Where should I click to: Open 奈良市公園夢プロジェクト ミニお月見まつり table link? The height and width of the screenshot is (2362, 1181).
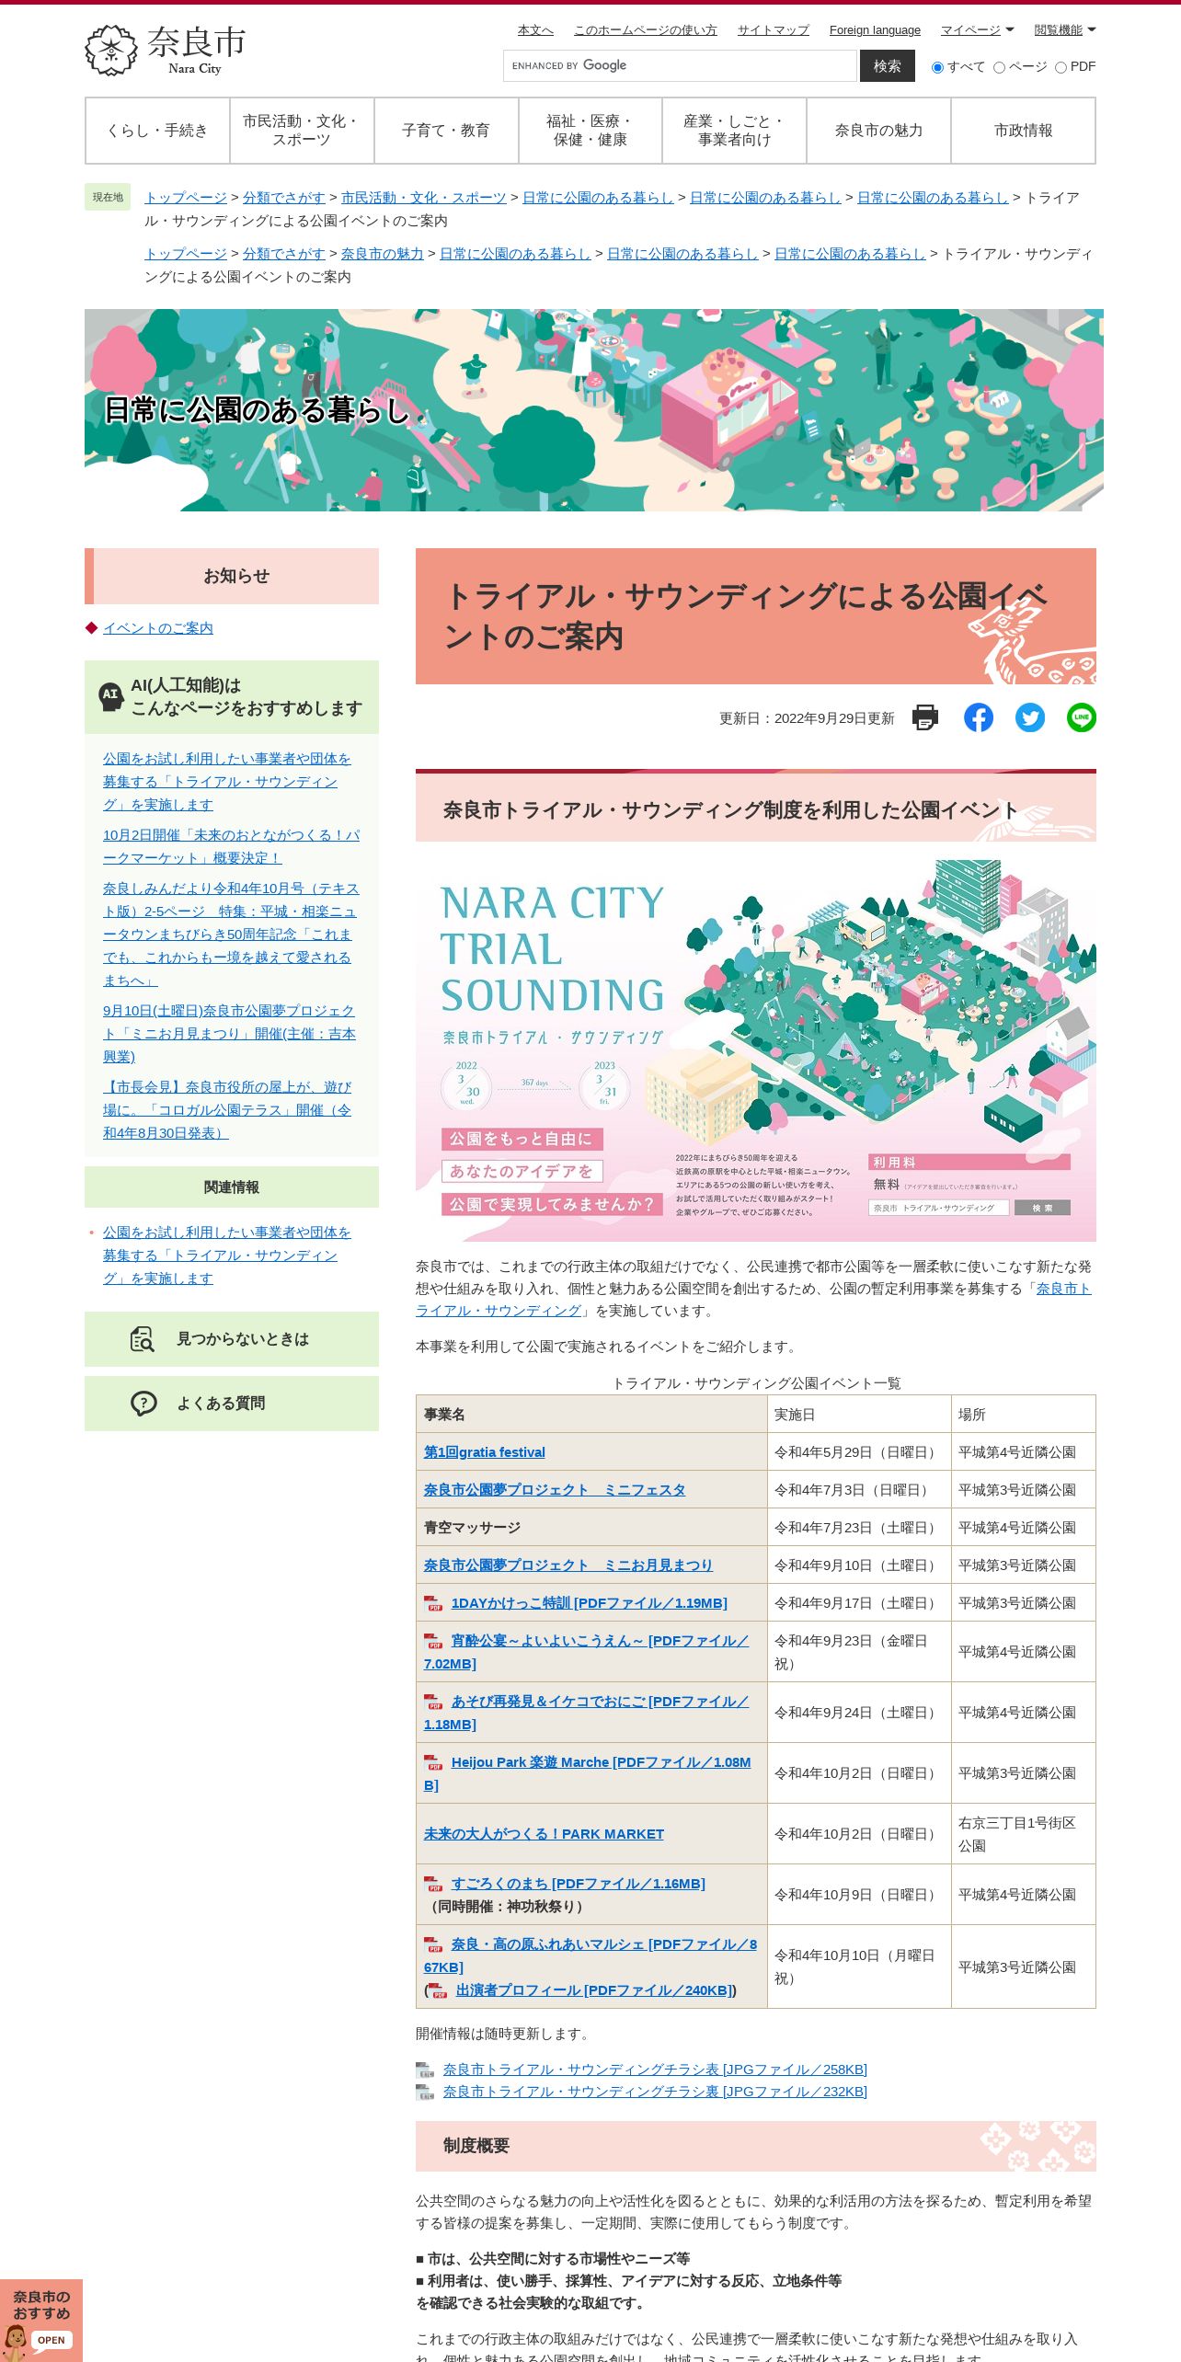coord(568,1565)
